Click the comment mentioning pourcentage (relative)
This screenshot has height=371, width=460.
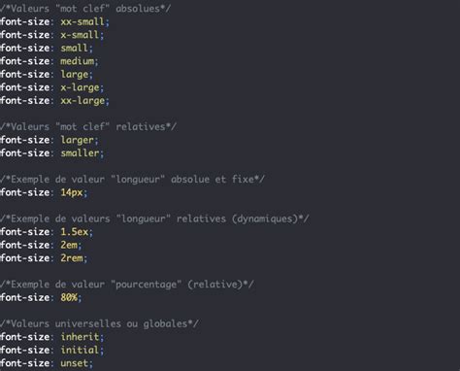(127, 285)
